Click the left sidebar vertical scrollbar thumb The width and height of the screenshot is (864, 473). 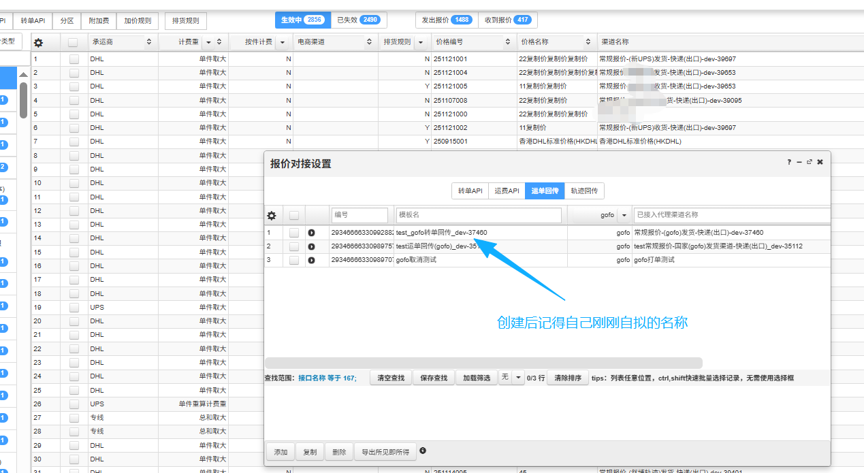pos(23,100)
